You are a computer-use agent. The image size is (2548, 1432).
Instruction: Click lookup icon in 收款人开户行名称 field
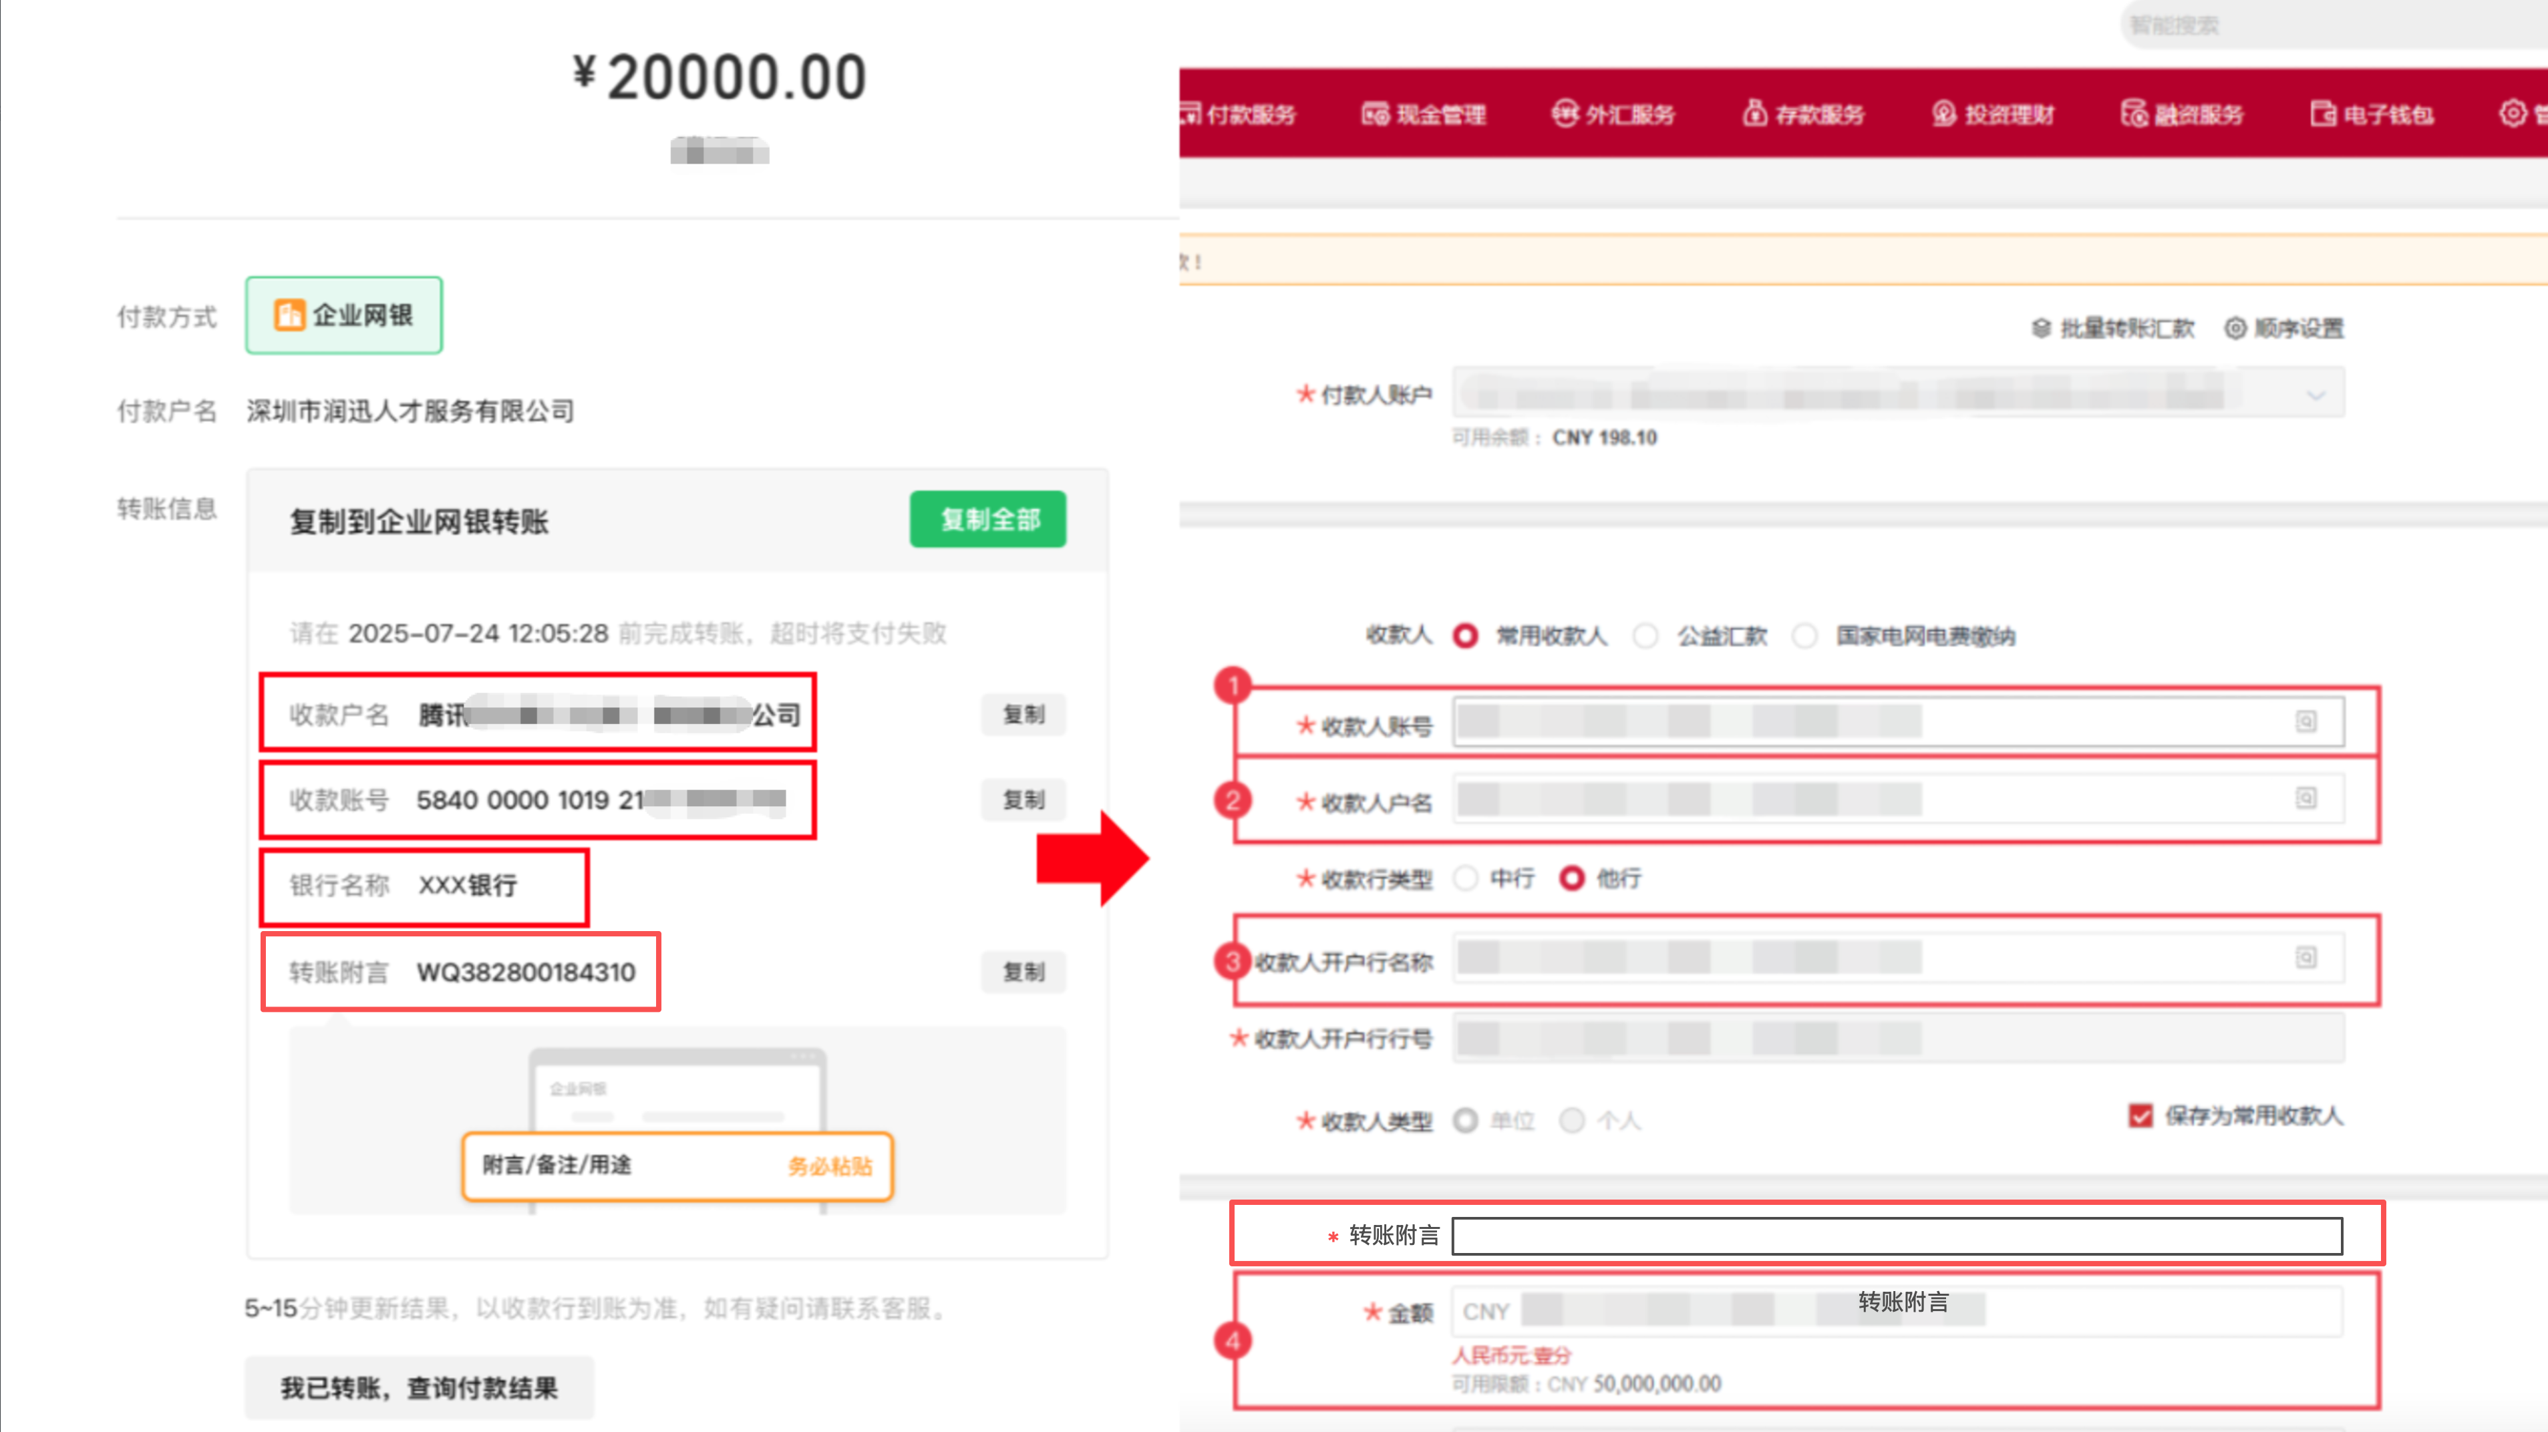tap(2305, 957)
